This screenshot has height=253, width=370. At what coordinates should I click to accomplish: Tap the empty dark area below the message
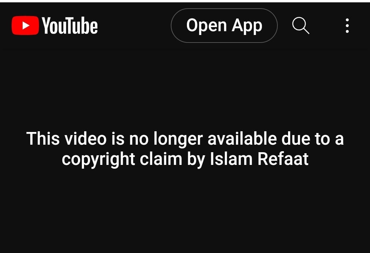pos(185,210)
